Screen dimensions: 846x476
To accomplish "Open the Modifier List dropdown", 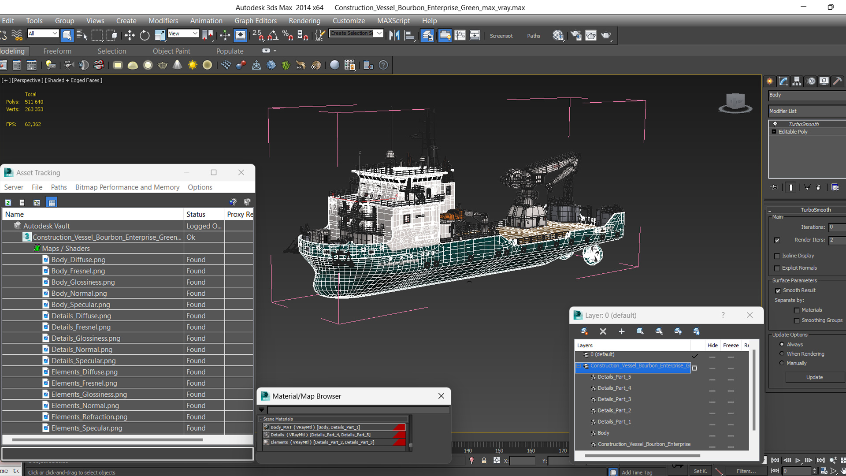I will pyautogui.click(x=807, y=111).
